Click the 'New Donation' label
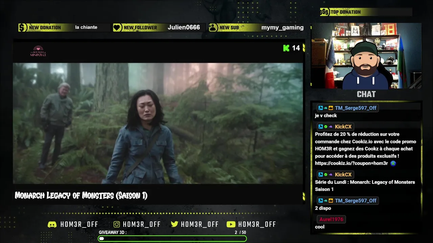This screenshot has width=433, height=243. point(45,28)
